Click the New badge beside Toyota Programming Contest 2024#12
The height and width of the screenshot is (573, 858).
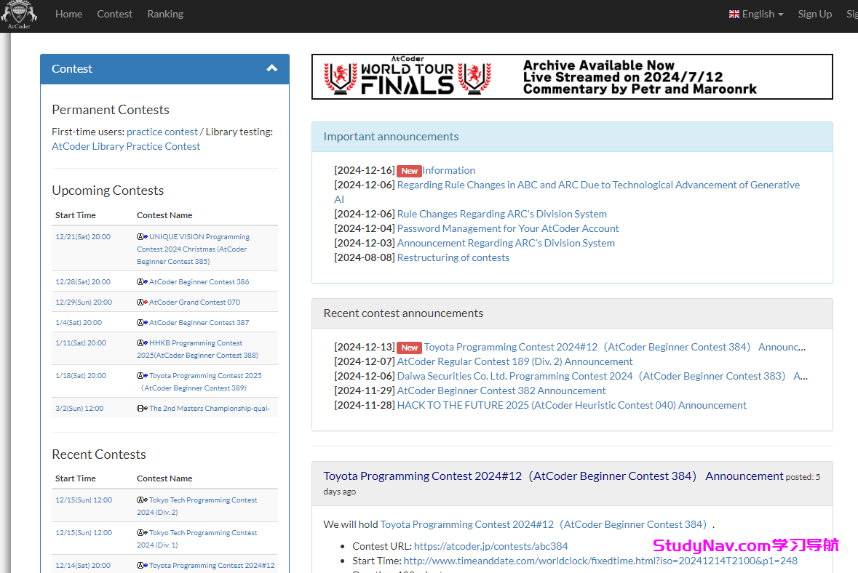point(409,348)
